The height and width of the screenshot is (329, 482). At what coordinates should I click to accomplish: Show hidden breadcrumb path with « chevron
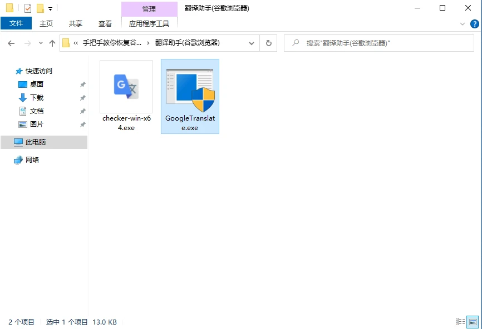tap(76, 43)
